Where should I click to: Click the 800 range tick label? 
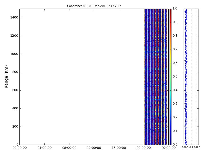tap(15, 72)
